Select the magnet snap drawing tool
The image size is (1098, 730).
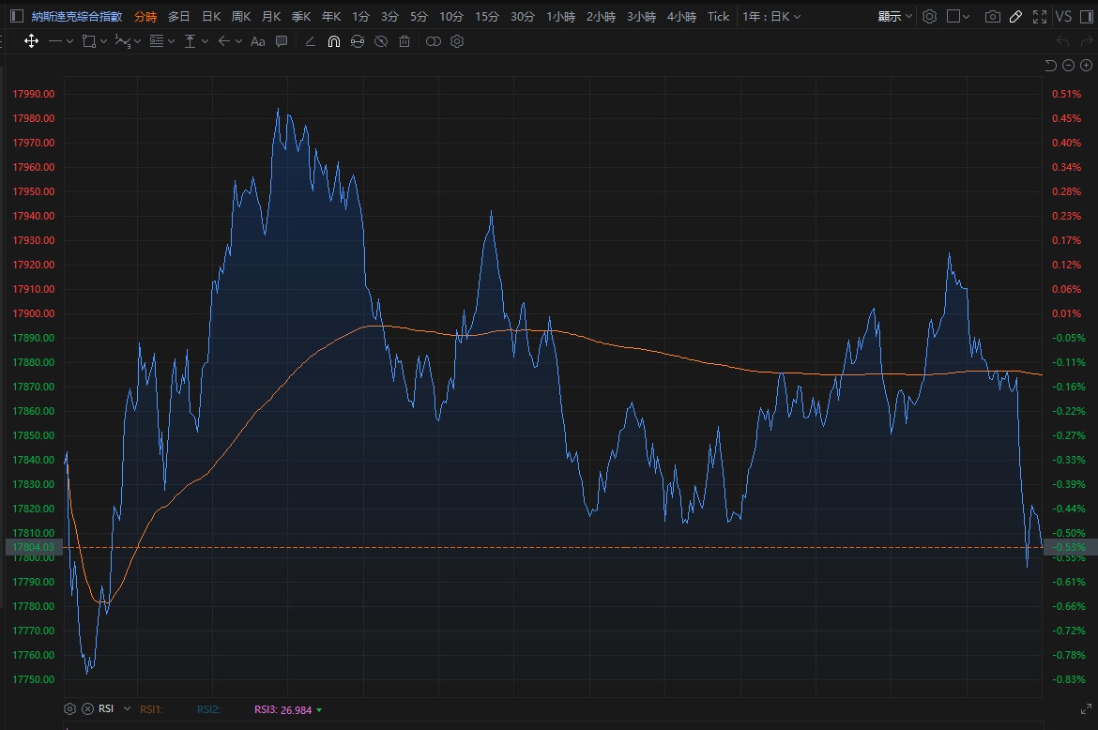[333, 41]
